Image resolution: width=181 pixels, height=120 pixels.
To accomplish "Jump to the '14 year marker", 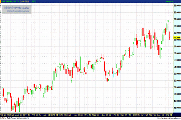I will tap(130, 115).
